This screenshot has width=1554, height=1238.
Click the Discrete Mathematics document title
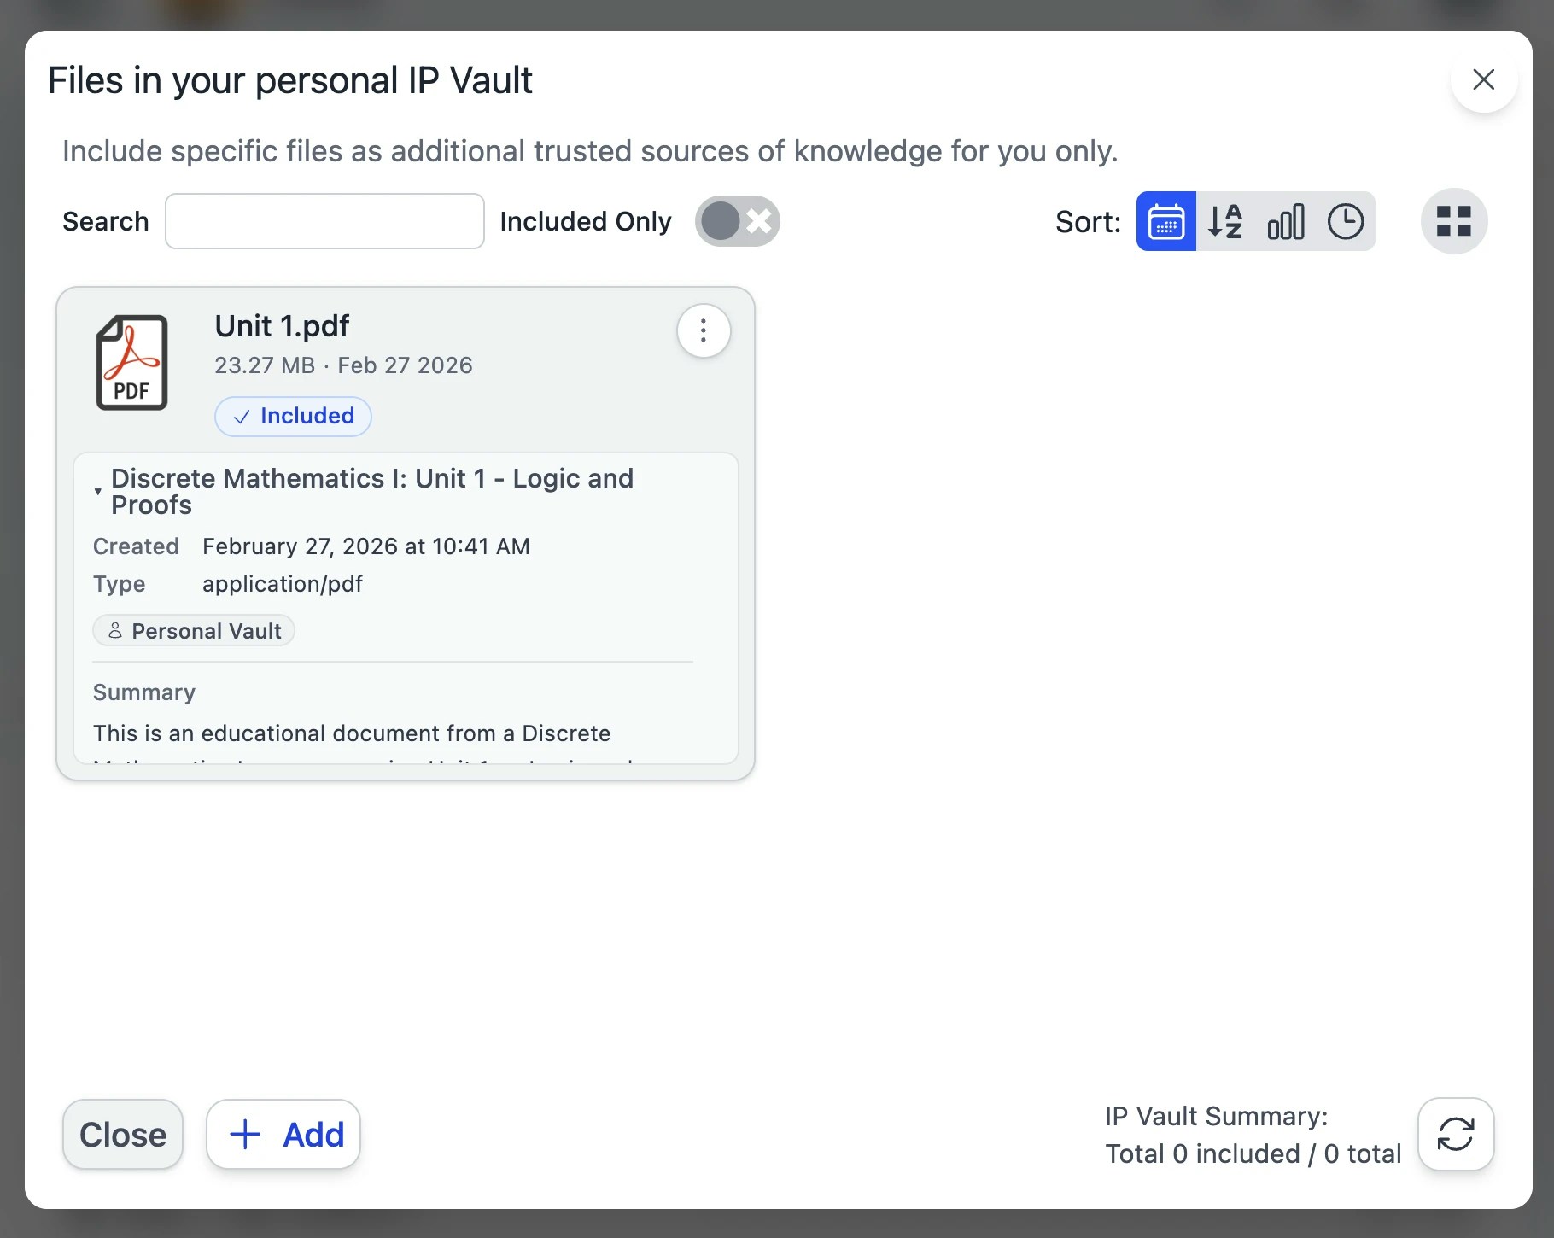(372, 491)
